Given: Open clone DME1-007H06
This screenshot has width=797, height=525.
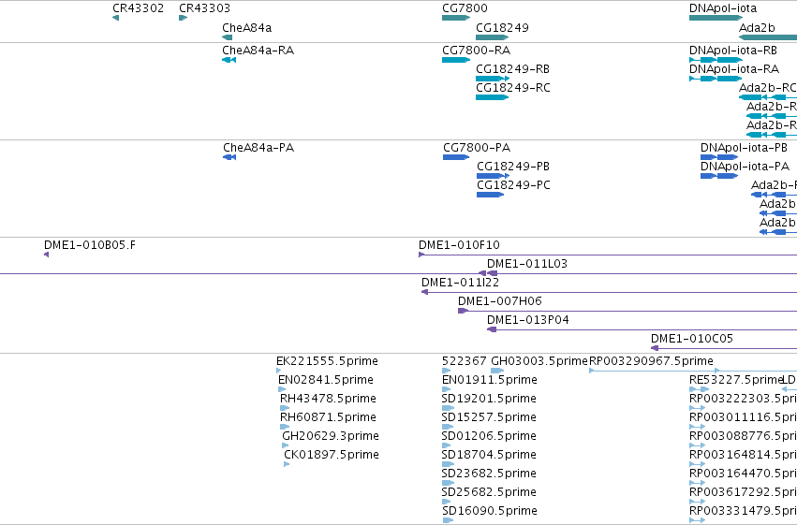Looking at the screenshot, I should coord(500,301).
